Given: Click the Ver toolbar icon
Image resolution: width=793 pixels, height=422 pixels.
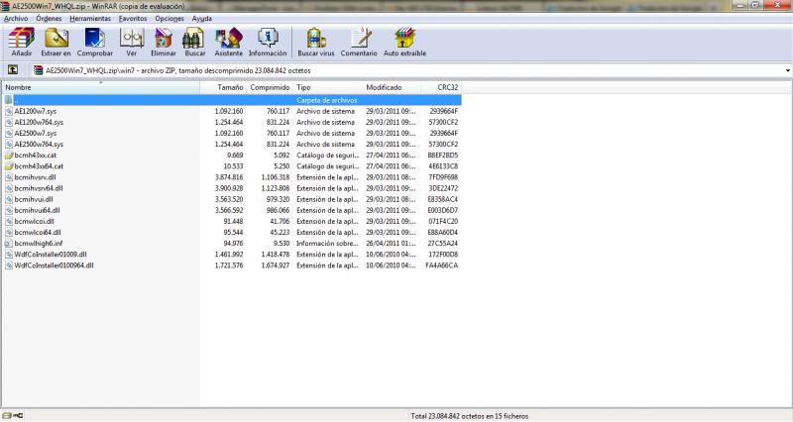Looking at the screenshot, I should [132, 39].
